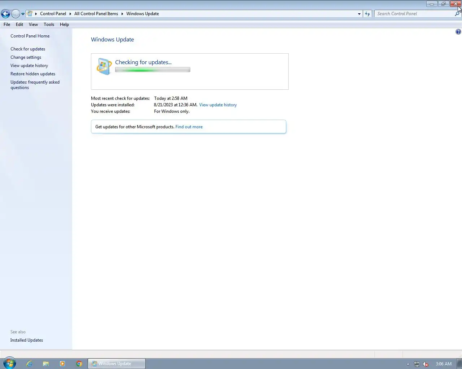Screen dimensions: 462x369
Task: Click the address bar location icon
Action: coord(30,14)
